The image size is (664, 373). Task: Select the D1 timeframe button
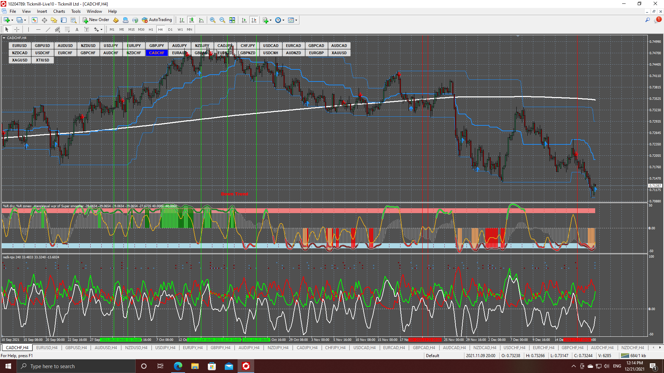coord(170,29)
